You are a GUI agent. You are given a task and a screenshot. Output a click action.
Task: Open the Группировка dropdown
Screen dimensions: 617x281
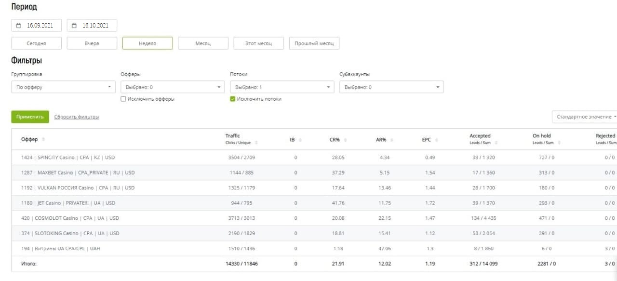63,87
